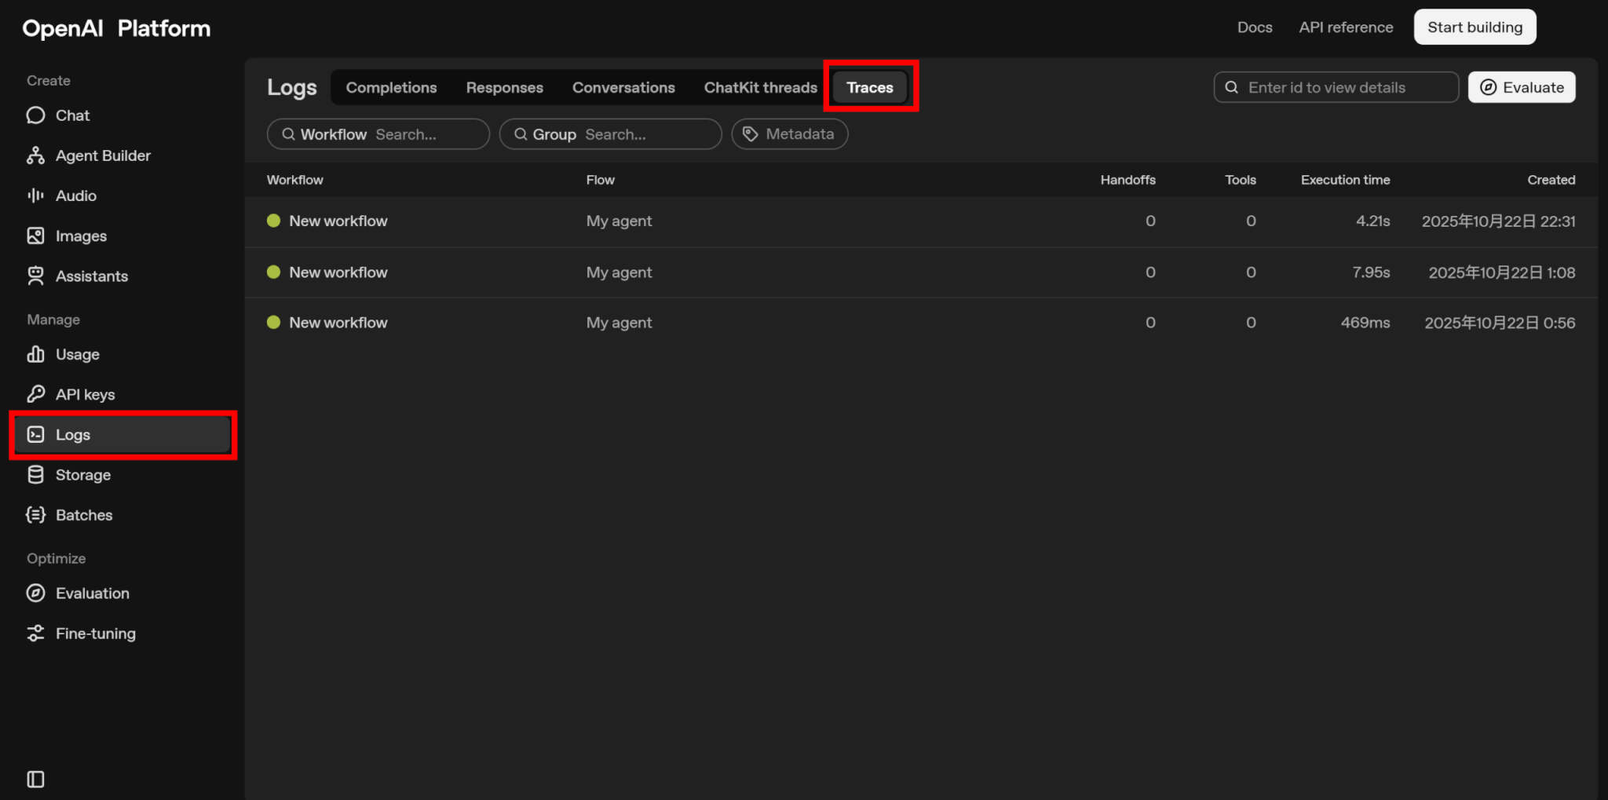Open the API keys page

[85, 394]
